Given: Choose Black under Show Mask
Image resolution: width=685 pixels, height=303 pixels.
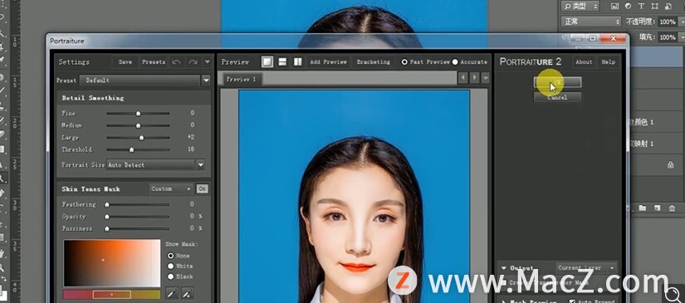Looking at the screenshot, I should coord(171,276).
